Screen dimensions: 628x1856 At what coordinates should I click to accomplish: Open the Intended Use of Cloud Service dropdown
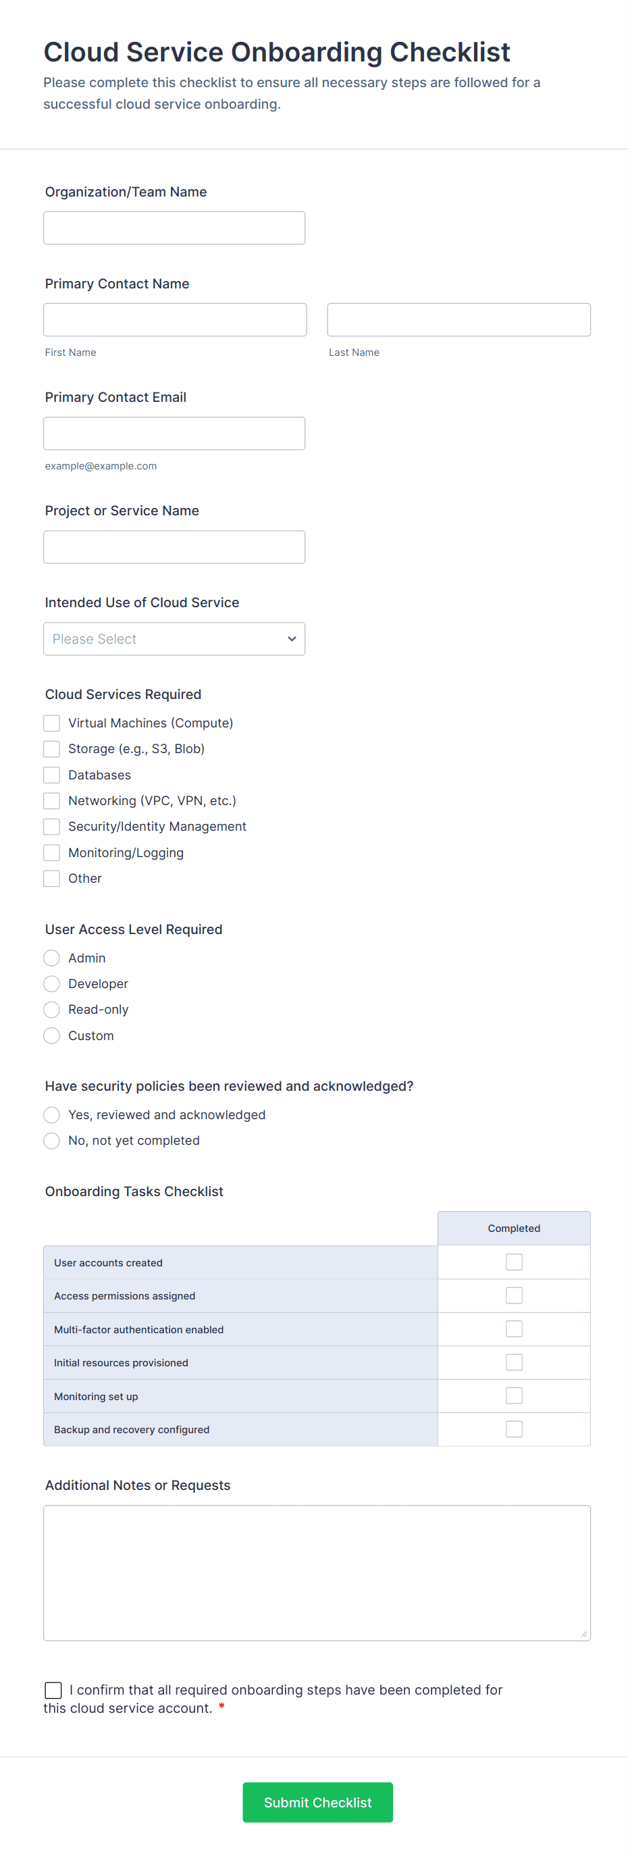pos(174,639)
